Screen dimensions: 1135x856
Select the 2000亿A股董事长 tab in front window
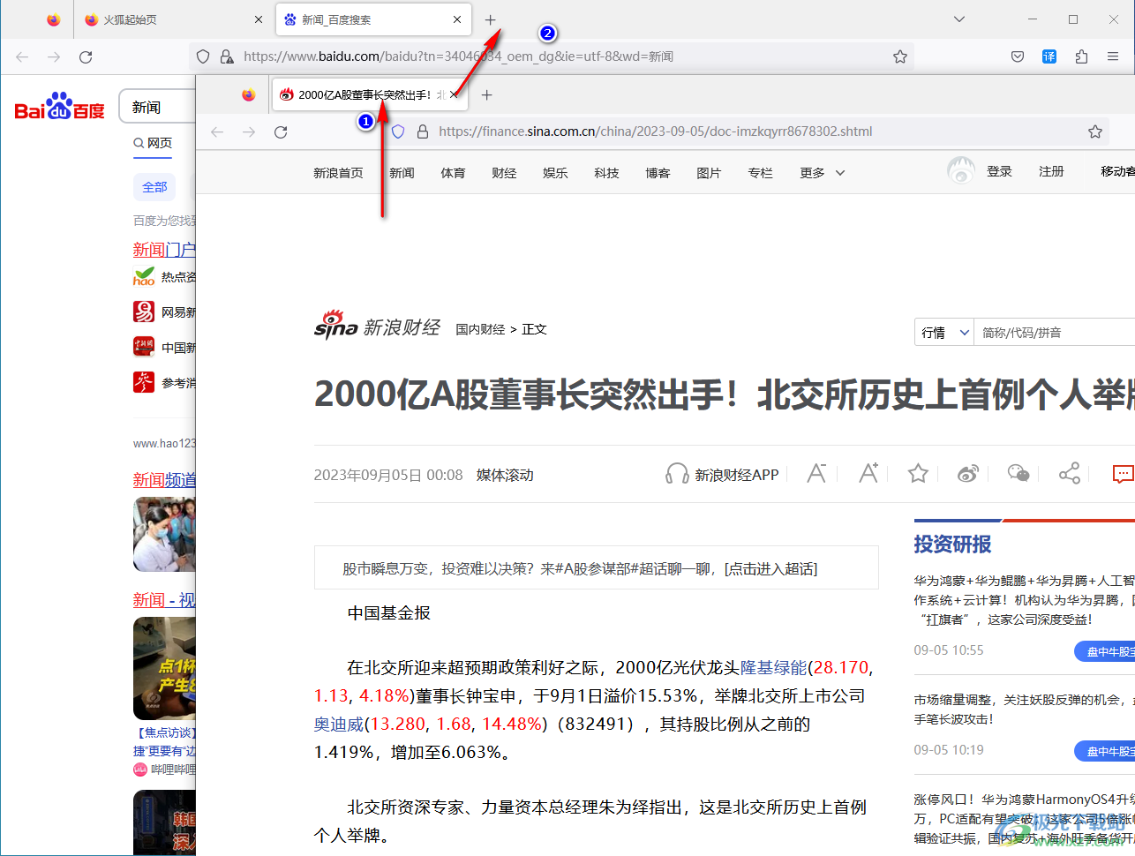pos(369,94)
